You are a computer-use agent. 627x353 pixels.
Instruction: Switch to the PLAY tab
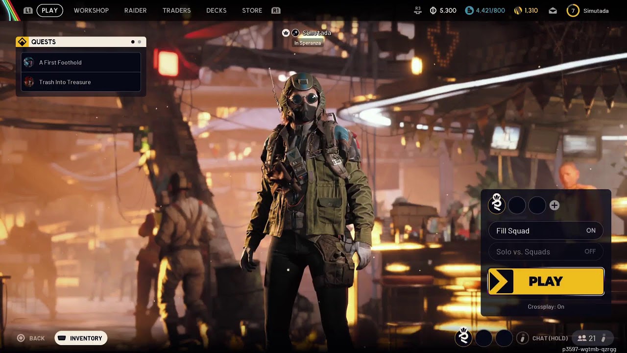pos(49,10)
